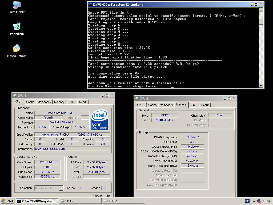Click the Technology value 65 nm

42,127
